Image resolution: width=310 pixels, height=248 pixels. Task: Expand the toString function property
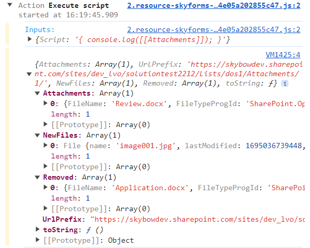tap(37, 229)
